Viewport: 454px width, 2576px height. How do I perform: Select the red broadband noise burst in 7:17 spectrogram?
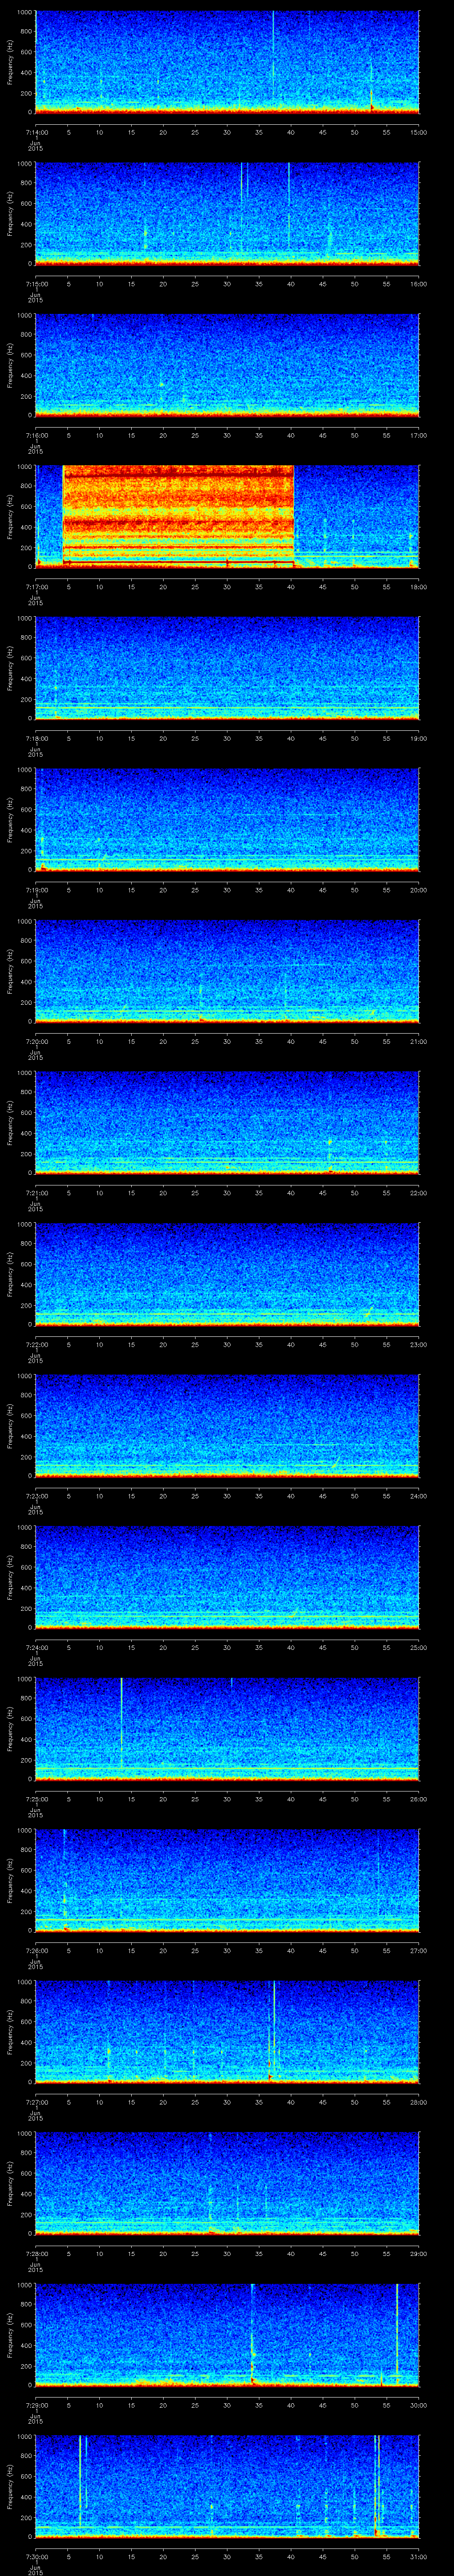pos(179,516)
